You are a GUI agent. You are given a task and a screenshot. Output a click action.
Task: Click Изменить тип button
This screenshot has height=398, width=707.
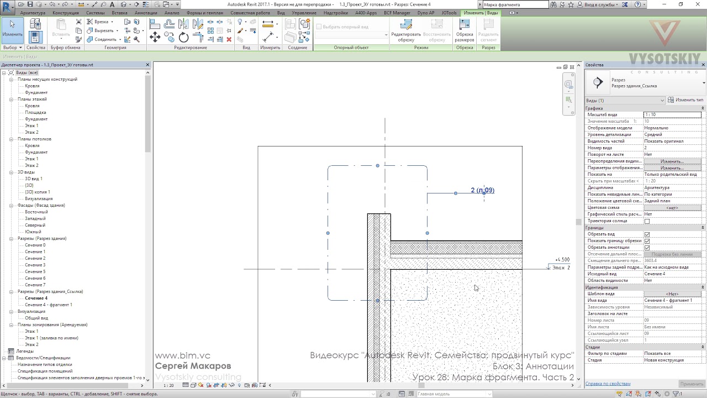[685, 100]
